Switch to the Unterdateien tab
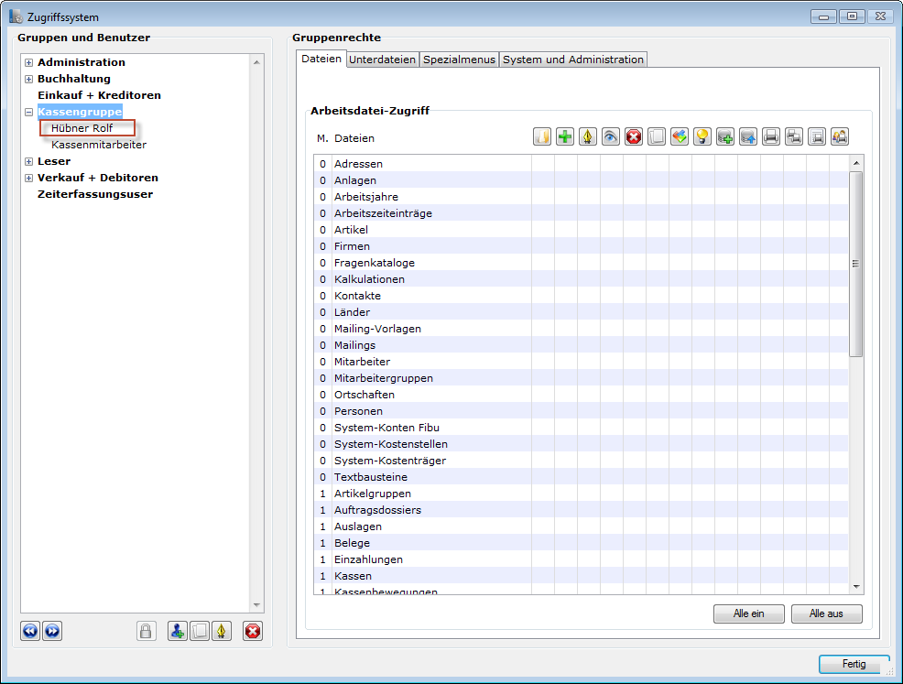The width and height of the screenshot is (903, 684). [x=383, y=60]
